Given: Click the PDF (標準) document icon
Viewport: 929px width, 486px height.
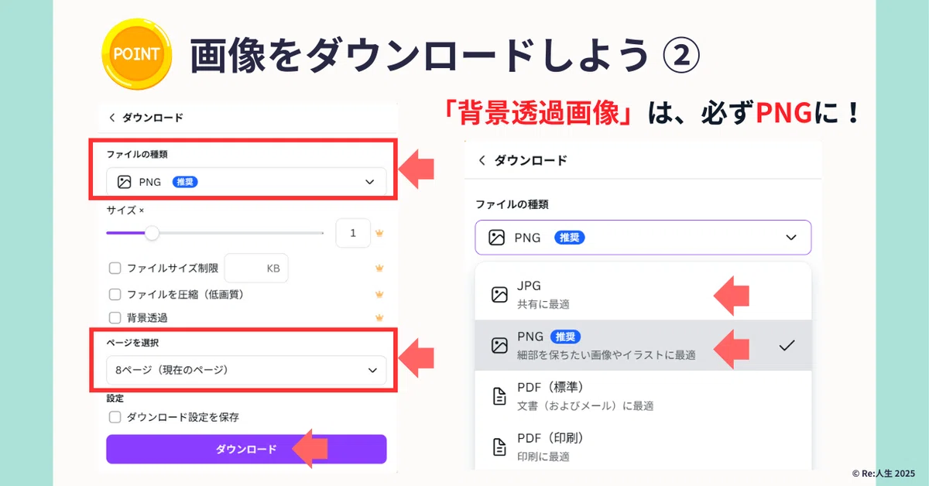Looking at the screenshot, I should pyautogui.click(x=499, y=396).
